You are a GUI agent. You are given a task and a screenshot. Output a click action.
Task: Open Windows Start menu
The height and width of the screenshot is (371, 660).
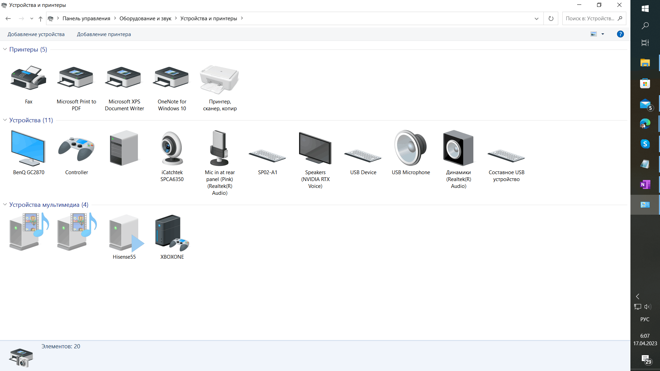tap(645, 9)
